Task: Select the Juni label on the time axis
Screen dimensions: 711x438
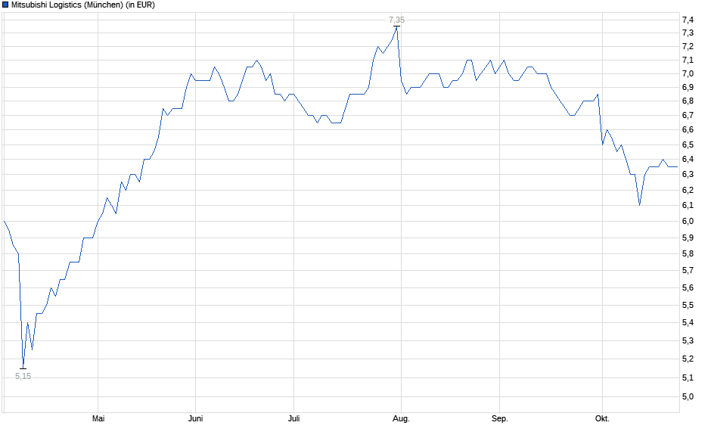Action: tap(195, 418)
